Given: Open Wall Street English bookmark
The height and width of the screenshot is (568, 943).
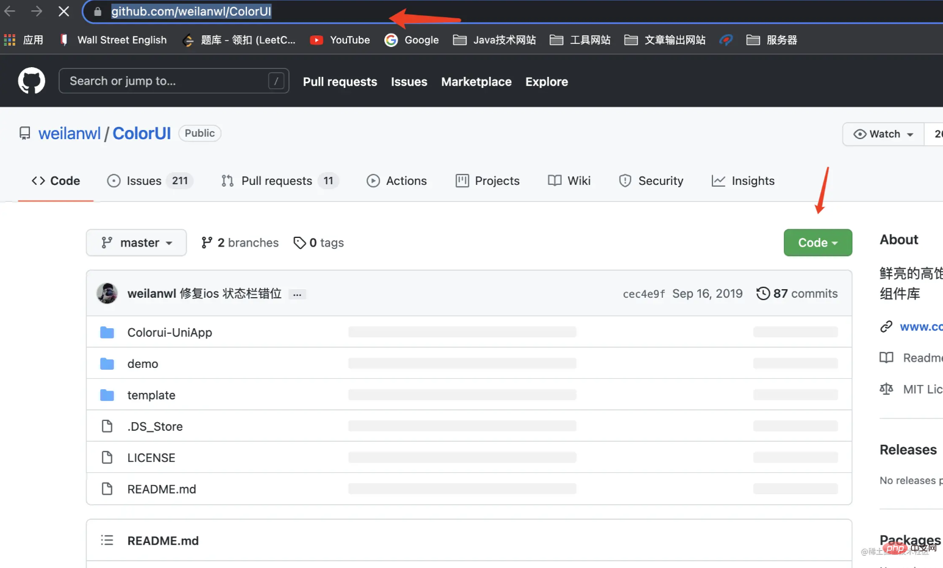Looking at the screenshot, I should click(x=113, y=40).
